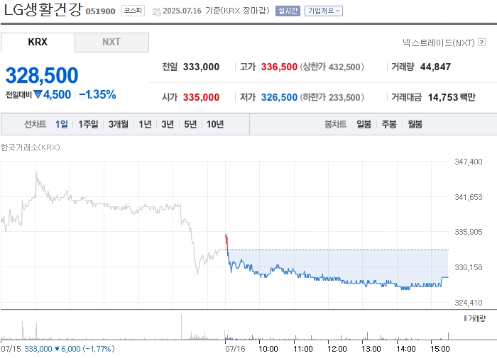497x358 pixels.
Task: Click the 거래대금 value 14,753 백만
Action: coord(452,97)
